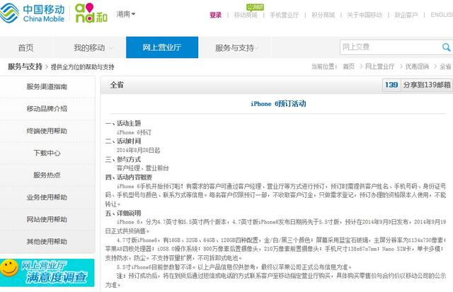
Task: Select 终端使用帮助 from sidebar
Action: click(x=47, y=131)
